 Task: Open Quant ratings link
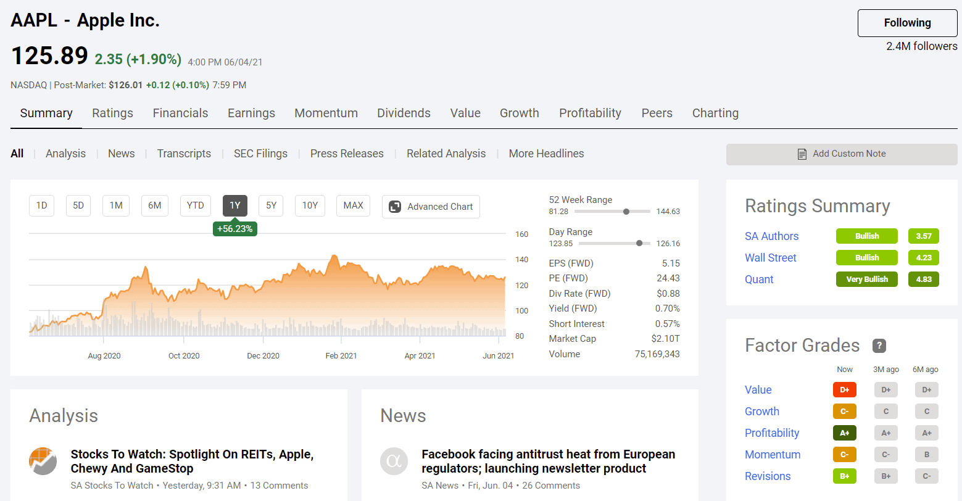coord(759,279)
